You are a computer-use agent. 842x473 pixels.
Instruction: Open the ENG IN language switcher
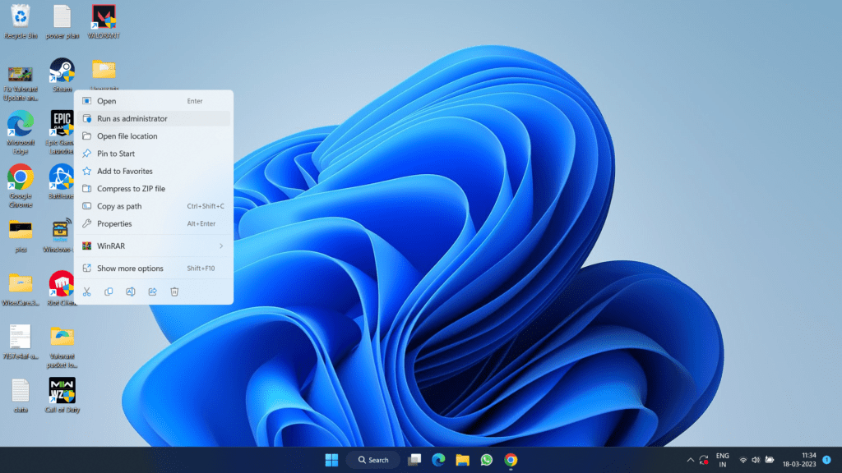click(x=723, y=460)
